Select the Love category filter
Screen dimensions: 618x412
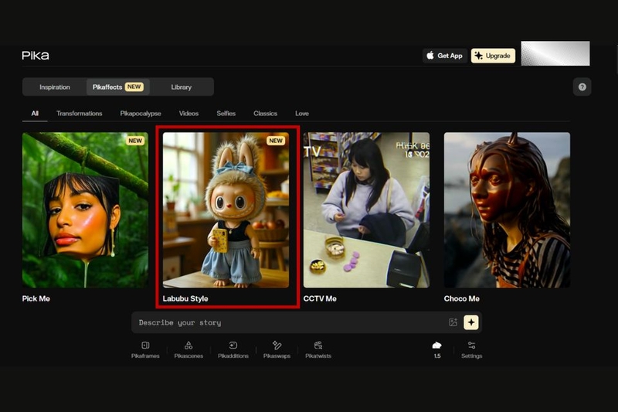(302, 113)
